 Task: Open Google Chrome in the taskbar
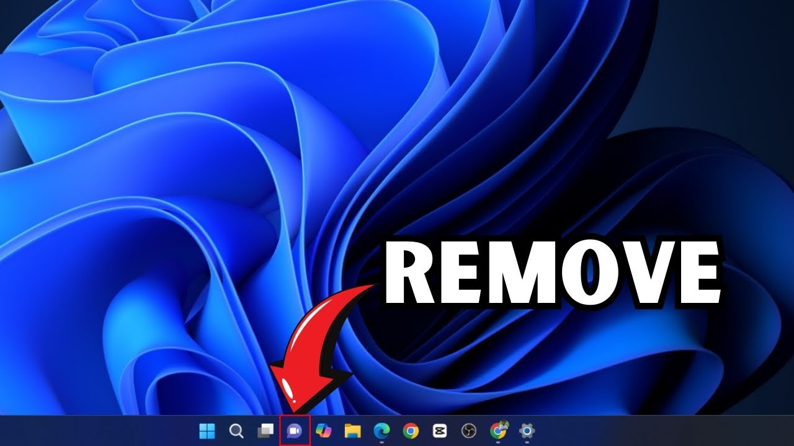(x=411, y=431)
